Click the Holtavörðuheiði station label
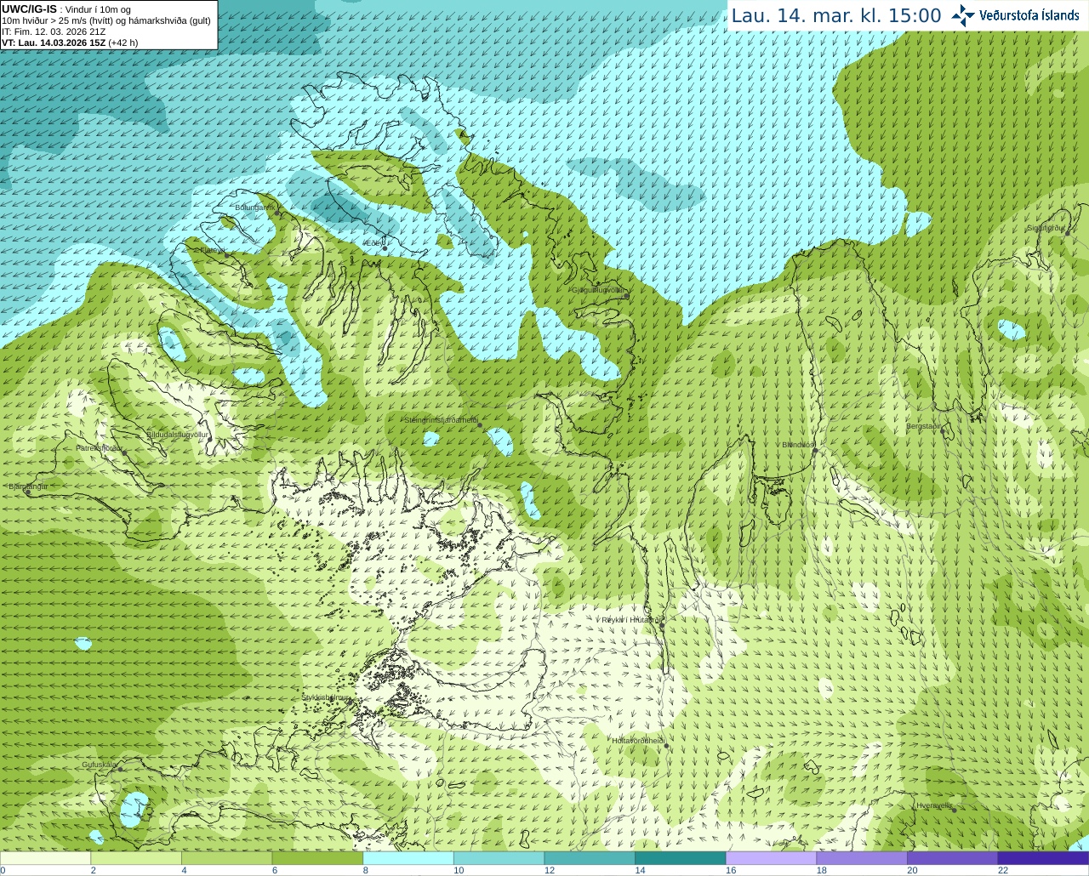This screenshot has width=1089, height=876. pos(638,741)
